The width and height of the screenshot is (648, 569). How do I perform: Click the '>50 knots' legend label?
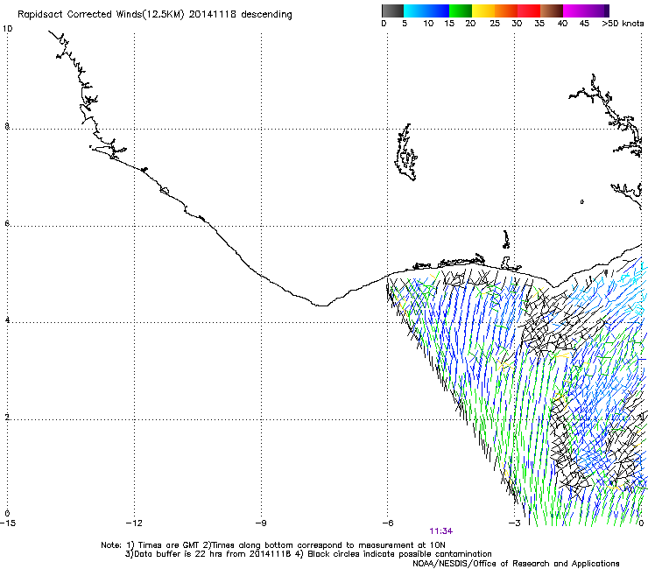point(623,24)
